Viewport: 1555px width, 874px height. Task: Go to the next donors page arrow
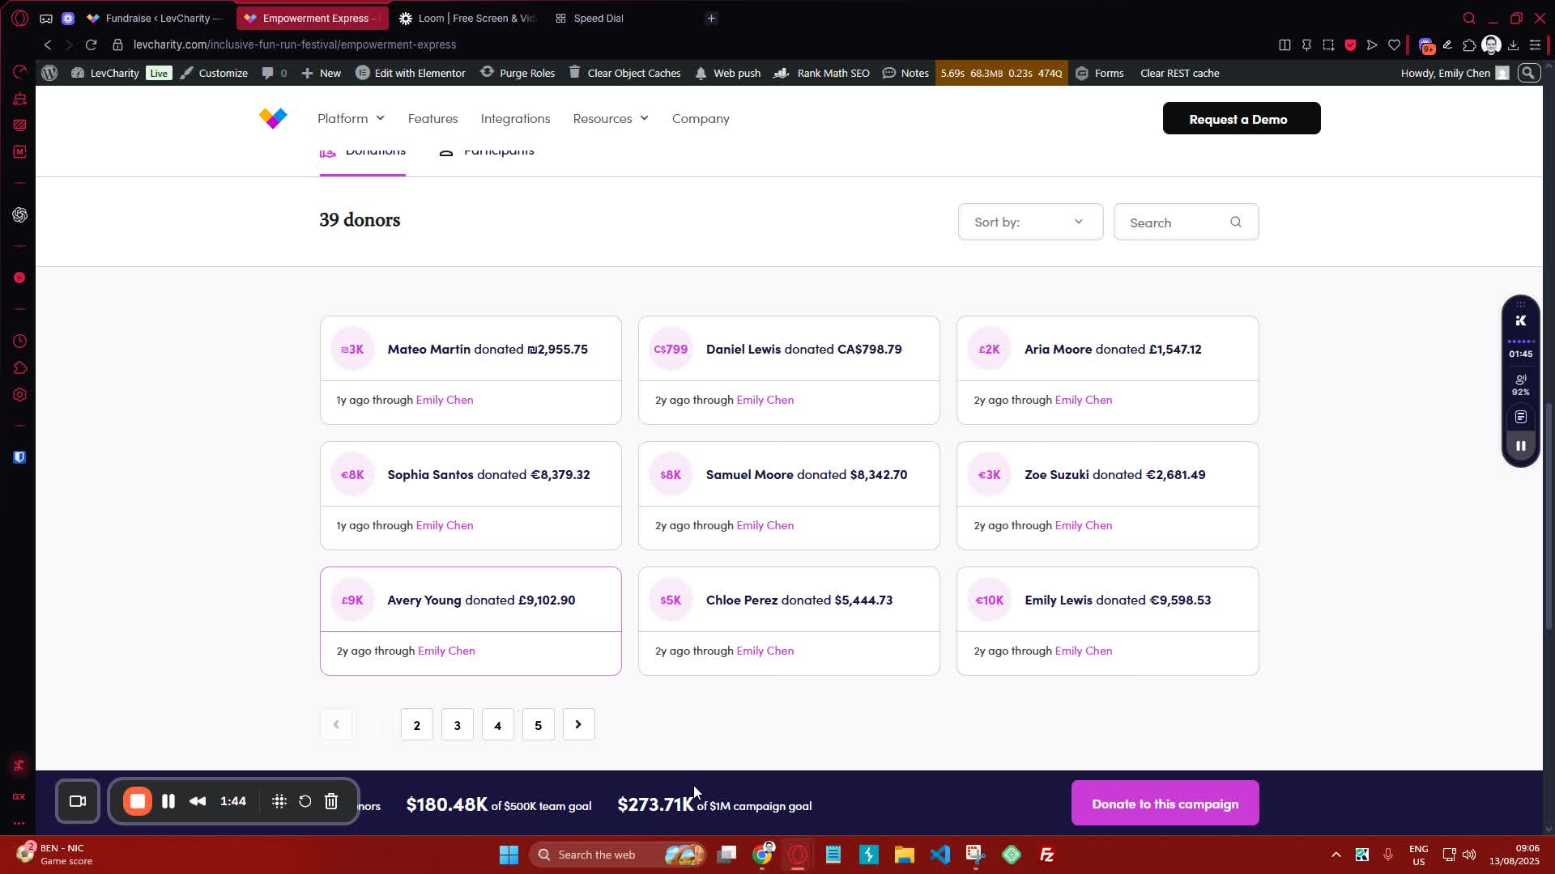click(578, 724)
